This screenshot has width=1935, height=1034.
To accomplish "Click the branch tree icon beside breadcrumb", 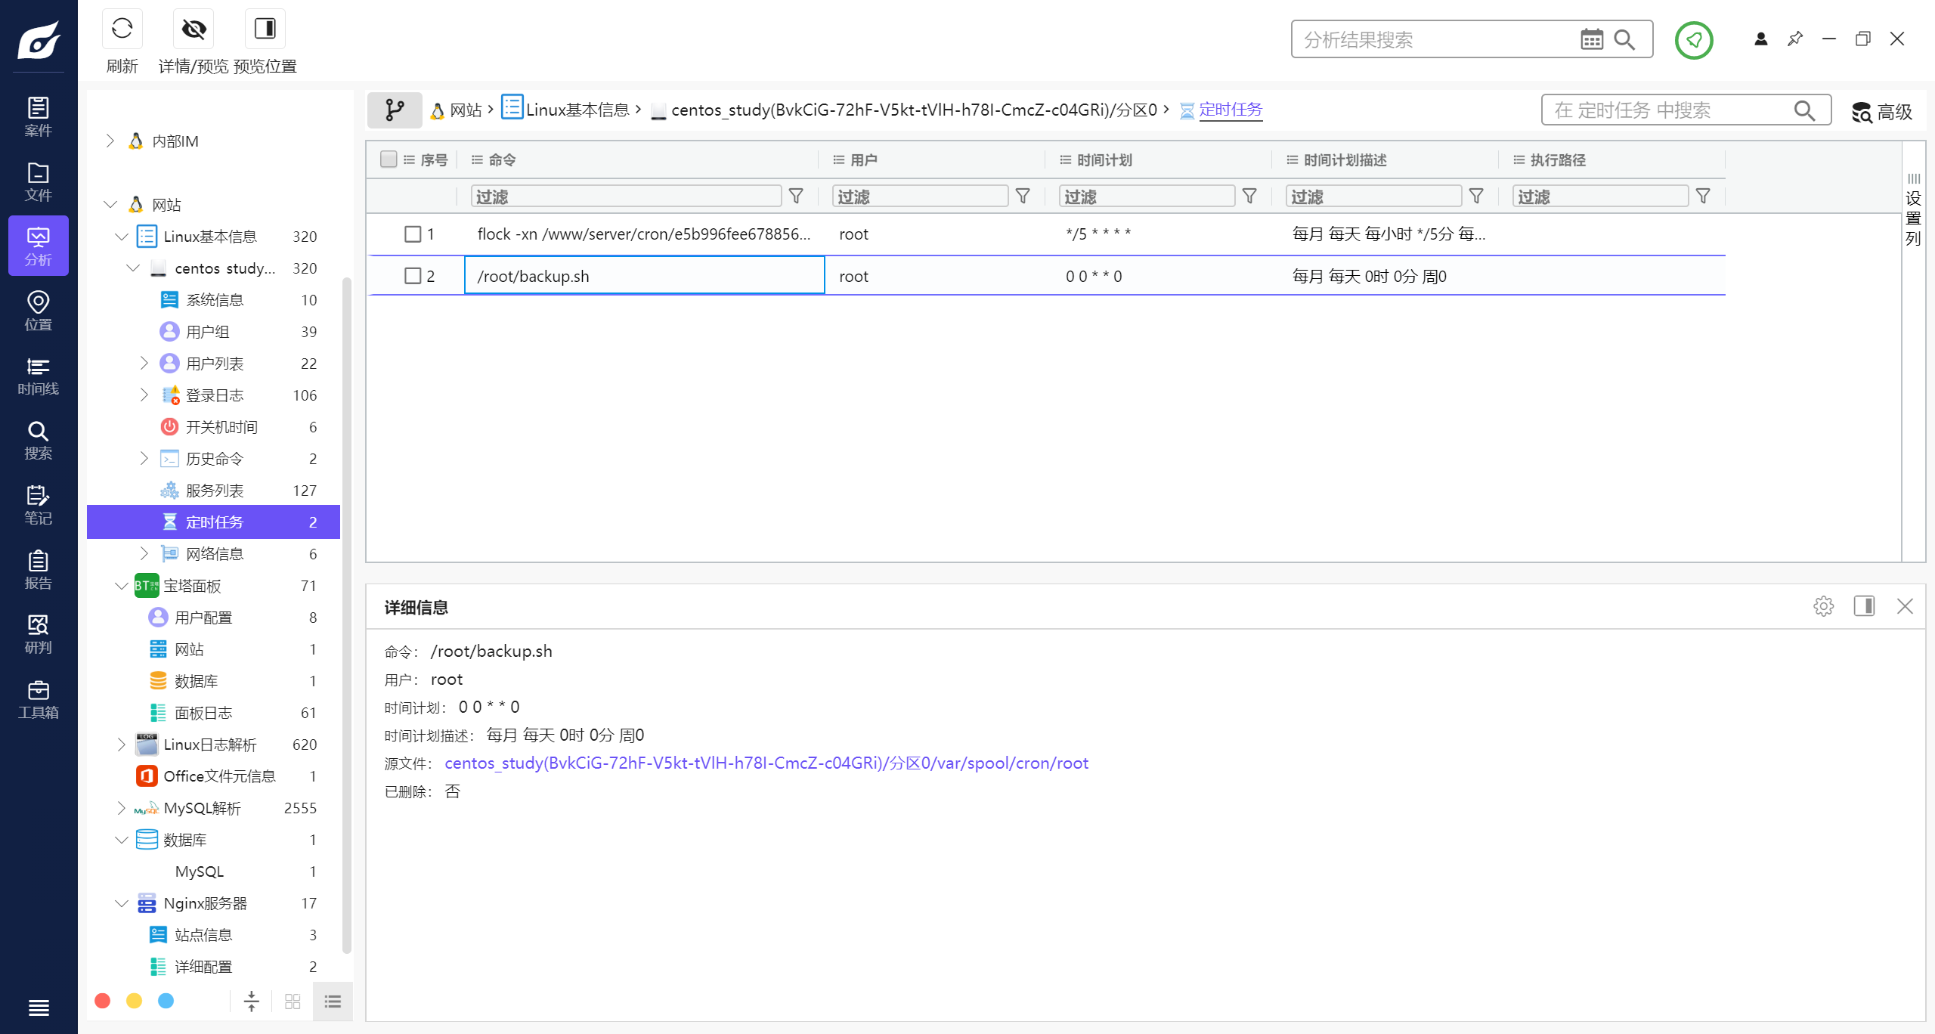I will point(394,110).
